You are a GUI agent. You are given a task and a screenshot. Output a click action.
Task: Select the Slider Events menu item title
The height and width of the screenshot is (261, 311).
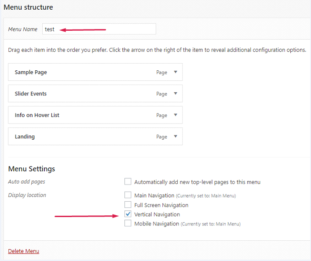(x=31, y=94)
